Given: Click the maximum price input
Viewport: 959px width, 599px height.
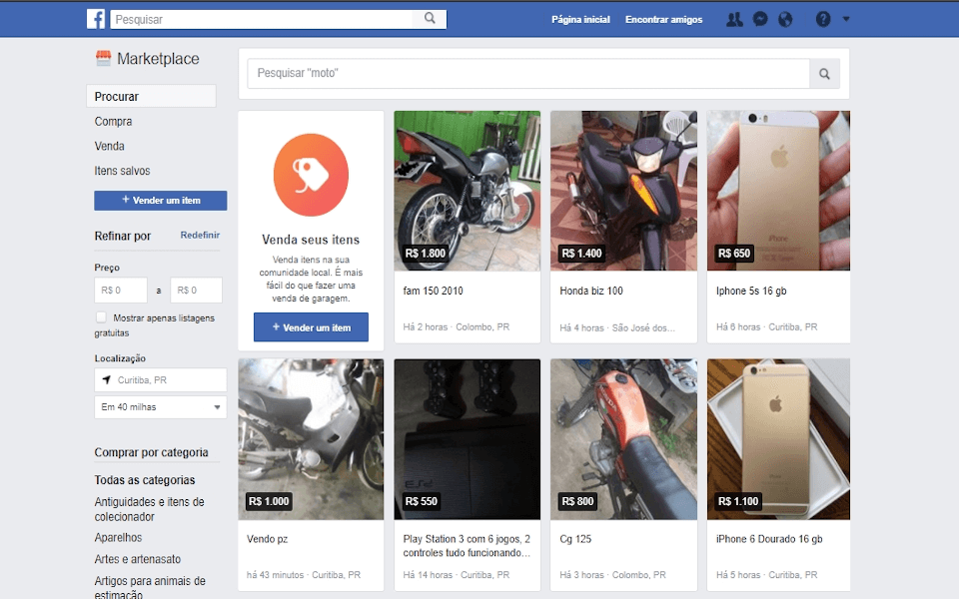Looking at the screenshot, I should pyautogui.click(x=197, y=290).
